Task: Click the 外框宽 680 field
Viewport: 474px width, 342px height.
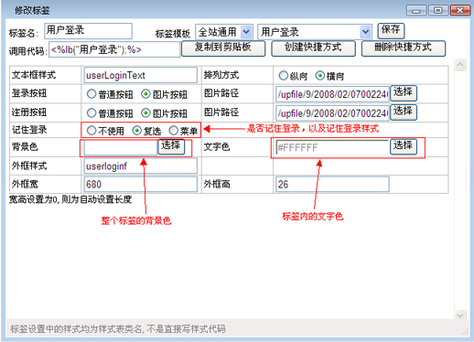Action: (140, 184)
